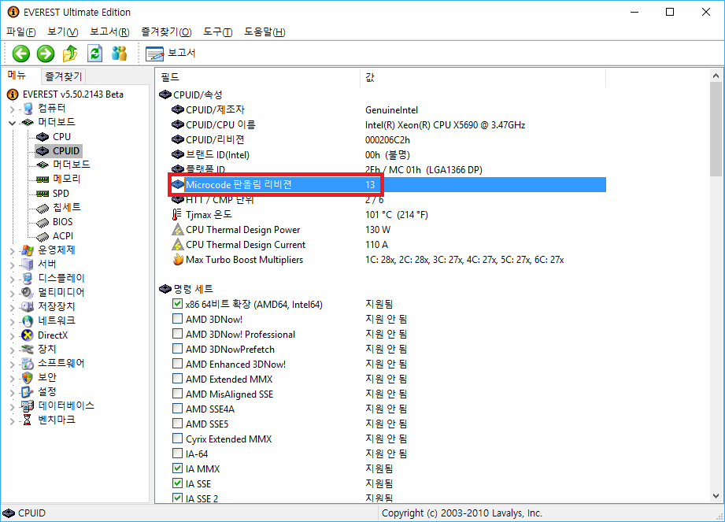Click the 필드 column header
This screenshot has height=522, width=725.
click(257, 77)
